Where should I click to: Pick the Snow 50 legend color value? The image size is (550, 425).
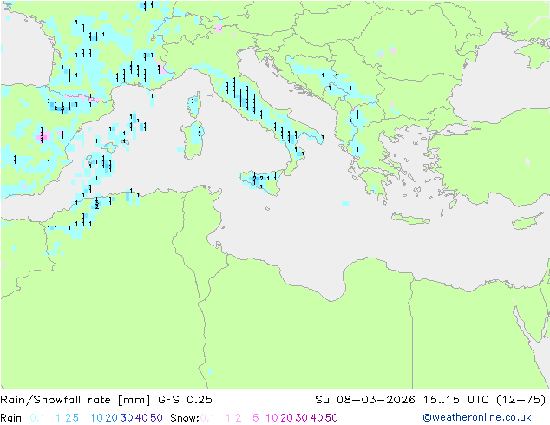click(331, 418)
